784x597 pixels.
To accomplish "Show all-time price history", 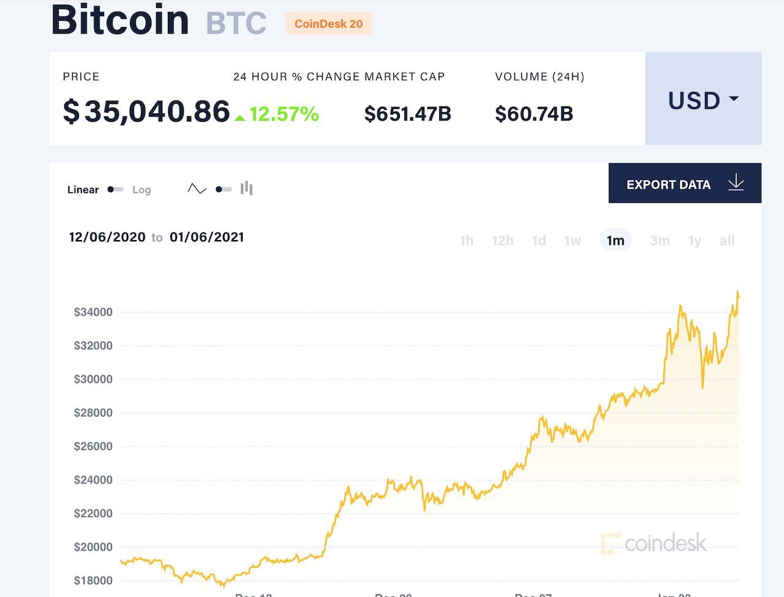I will coord(727,241).
